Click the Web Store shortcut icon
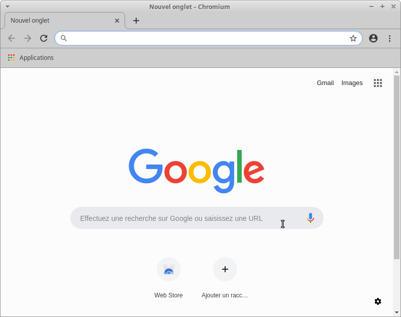401x317 pixels. click(169, 270)
